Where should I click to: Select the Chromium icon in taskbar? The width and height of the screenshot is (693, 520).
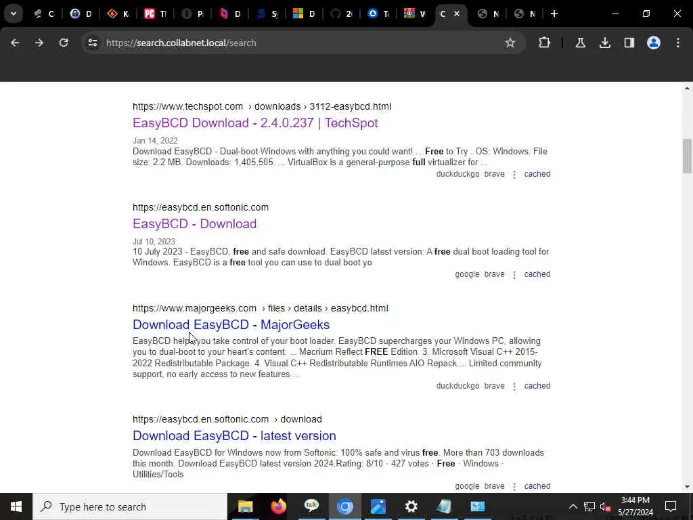pyautogui.click(x=344, y=506)
